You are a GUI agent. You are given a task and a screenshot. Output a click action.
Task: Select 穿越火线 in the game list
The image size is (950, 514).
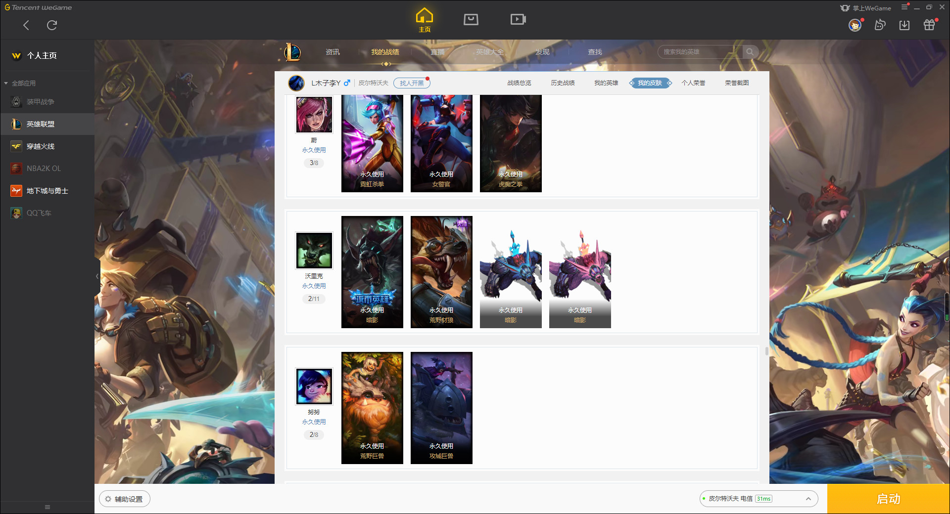click(47, 146)
